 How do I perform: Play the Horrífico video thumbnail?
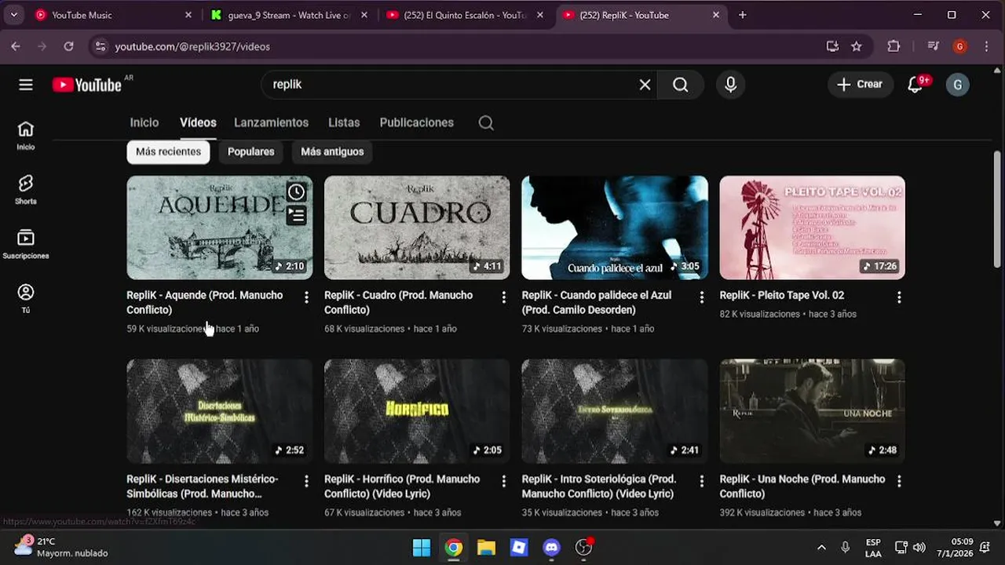click(x=417, y=411)
